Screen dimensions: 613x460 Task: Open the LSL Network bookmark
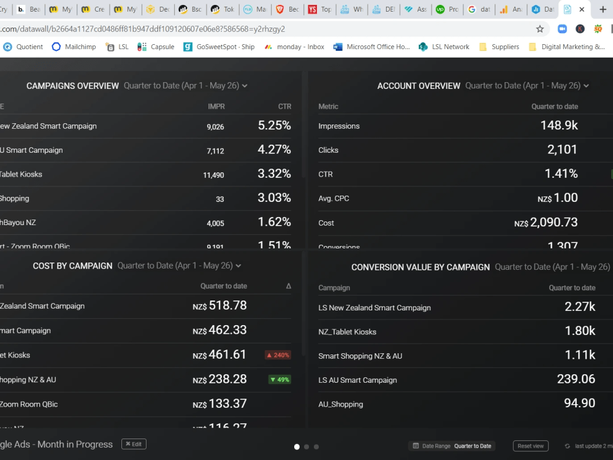(444, 47)
